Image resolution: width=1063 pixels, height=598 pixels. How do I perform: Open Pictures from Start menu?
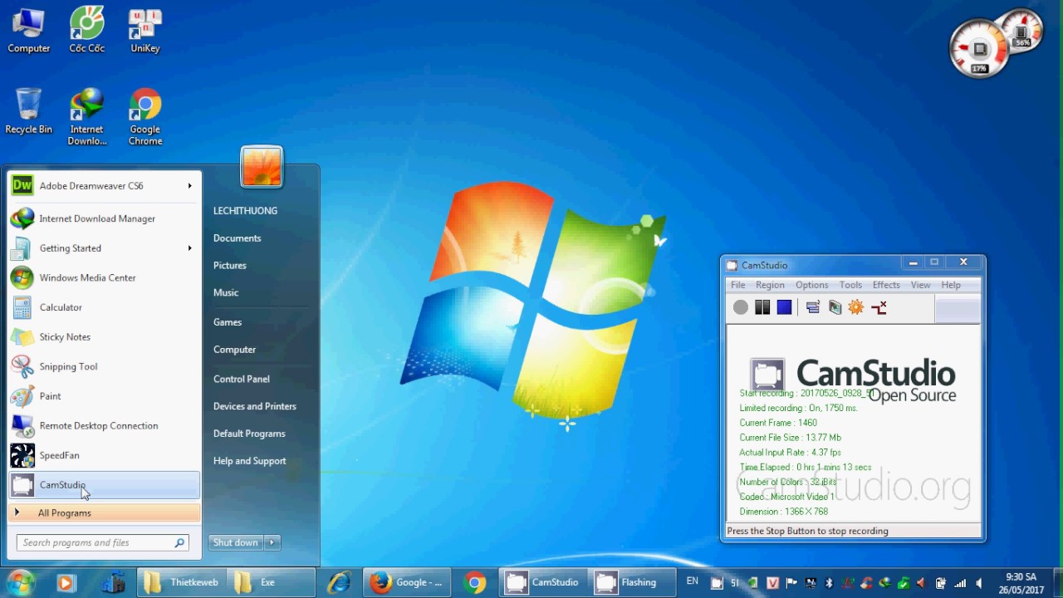[x=229, y=266]
